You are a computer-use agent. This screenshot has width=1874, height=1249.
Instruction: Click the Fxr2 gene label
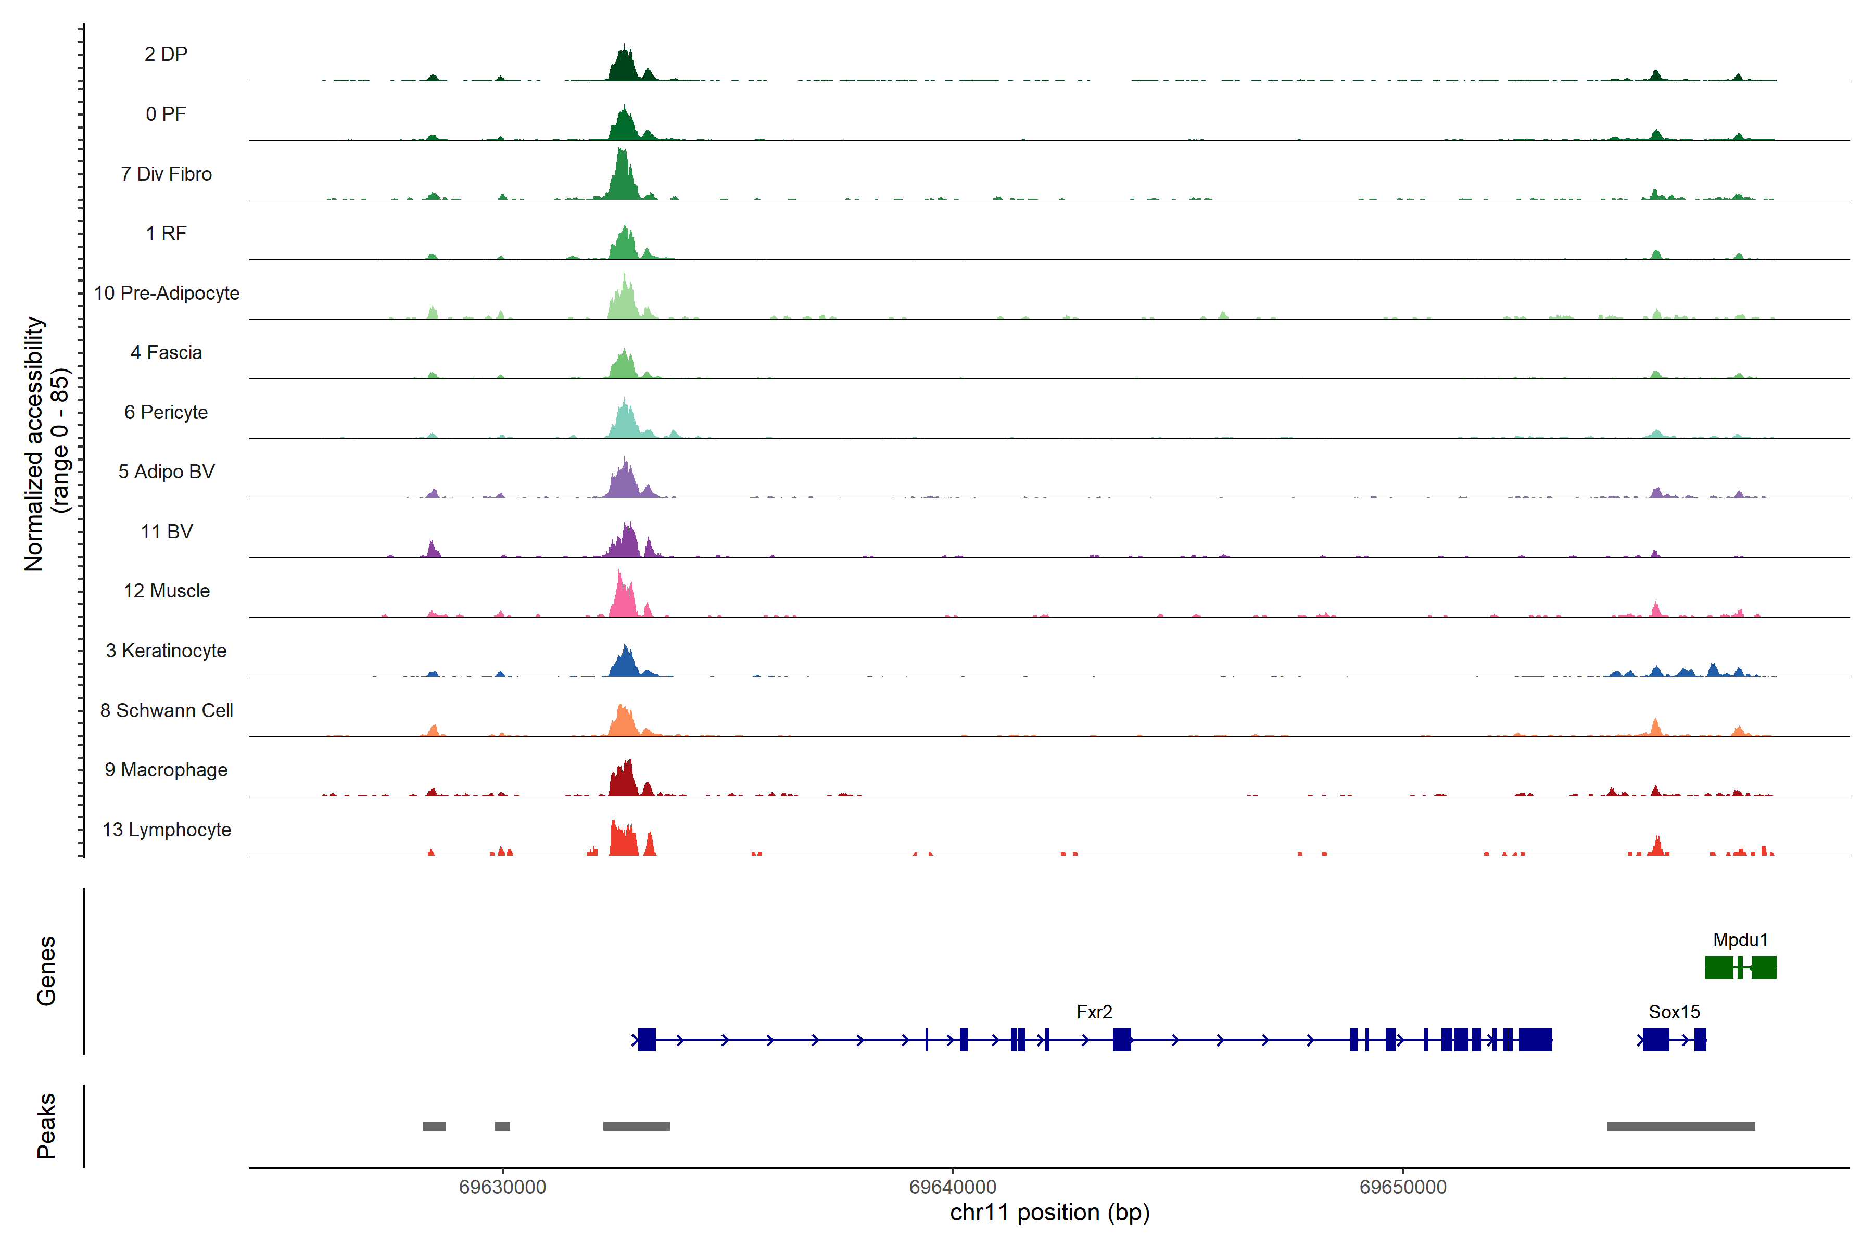coord(1094,1012)
